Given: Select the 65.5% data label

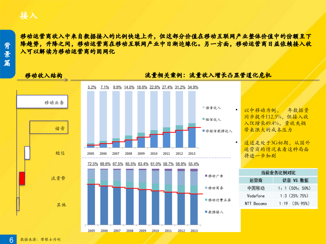Looking at the screenshot, I should [x=130, y=164].
